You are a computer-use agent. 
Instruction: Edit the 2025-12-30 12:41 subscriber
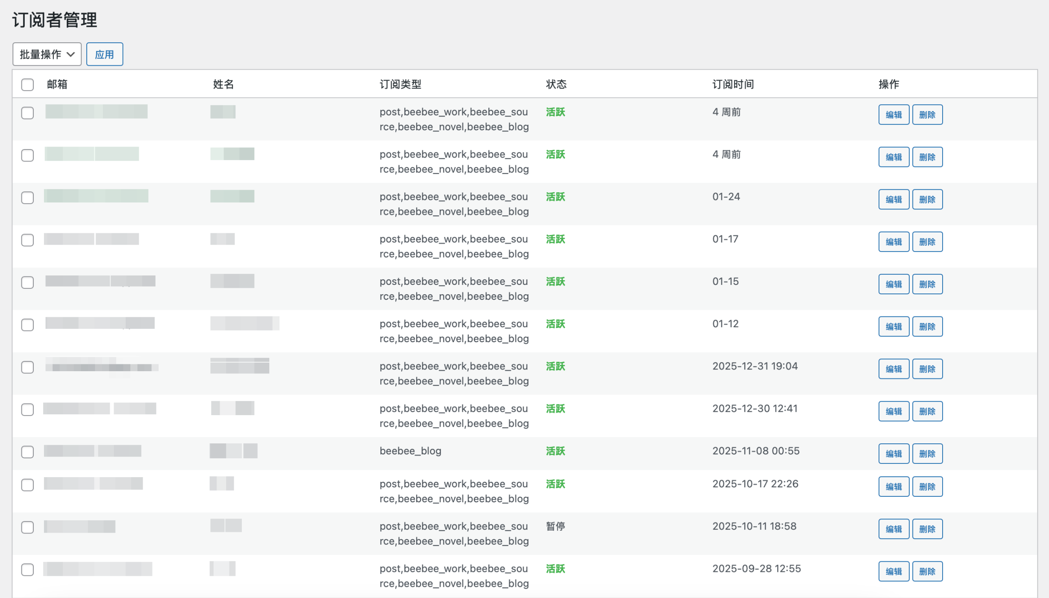click(893, 411)
